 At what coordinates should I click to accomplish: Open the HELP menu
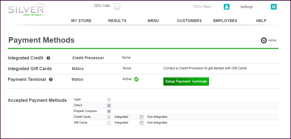coord(261,21)
